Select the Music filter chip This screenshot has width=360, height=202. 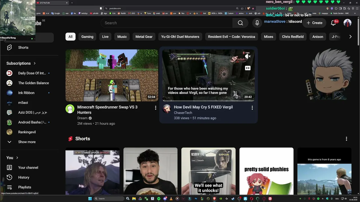pyautogui.click(x=122, y=37)
